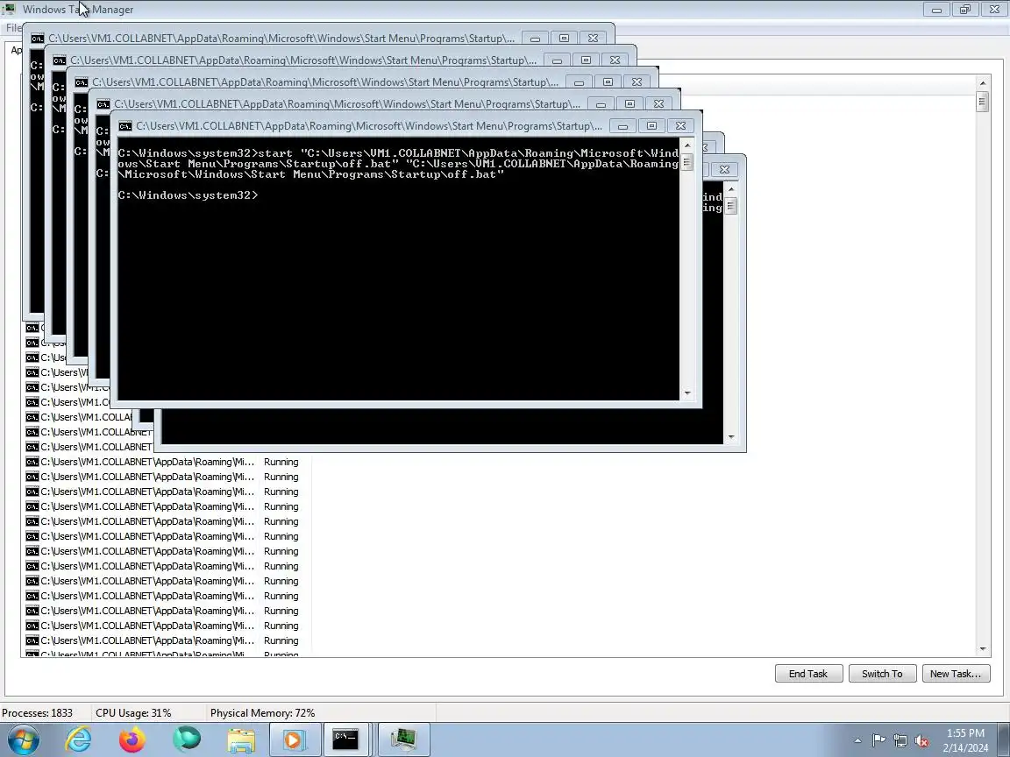Restore down the Windows Task Manager window
This screenshot has width=1010, height=757.
coord(965,9)
